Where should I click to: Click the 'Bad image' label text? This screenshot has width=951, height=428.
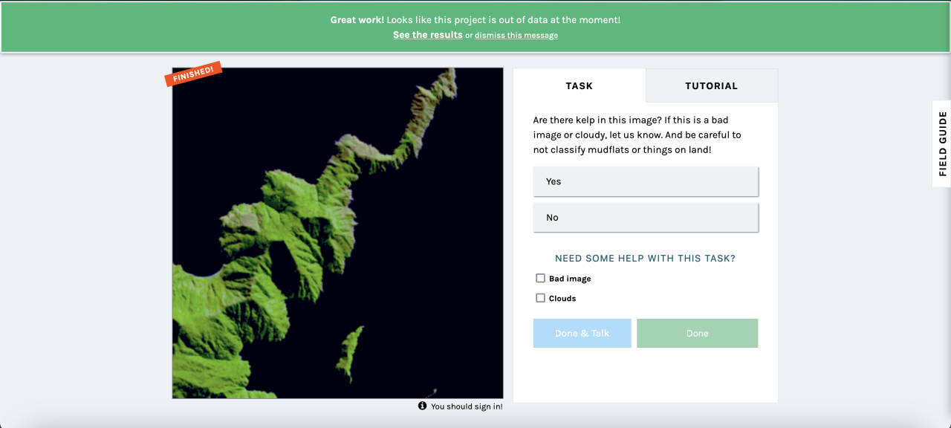pos(570,279)
